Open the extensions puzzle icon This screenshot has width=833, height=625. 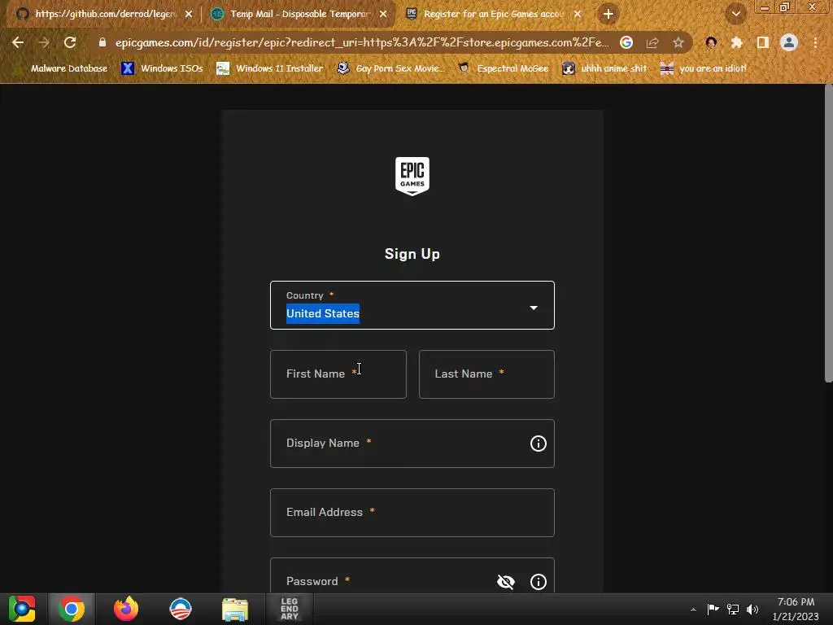pos(737,42)
